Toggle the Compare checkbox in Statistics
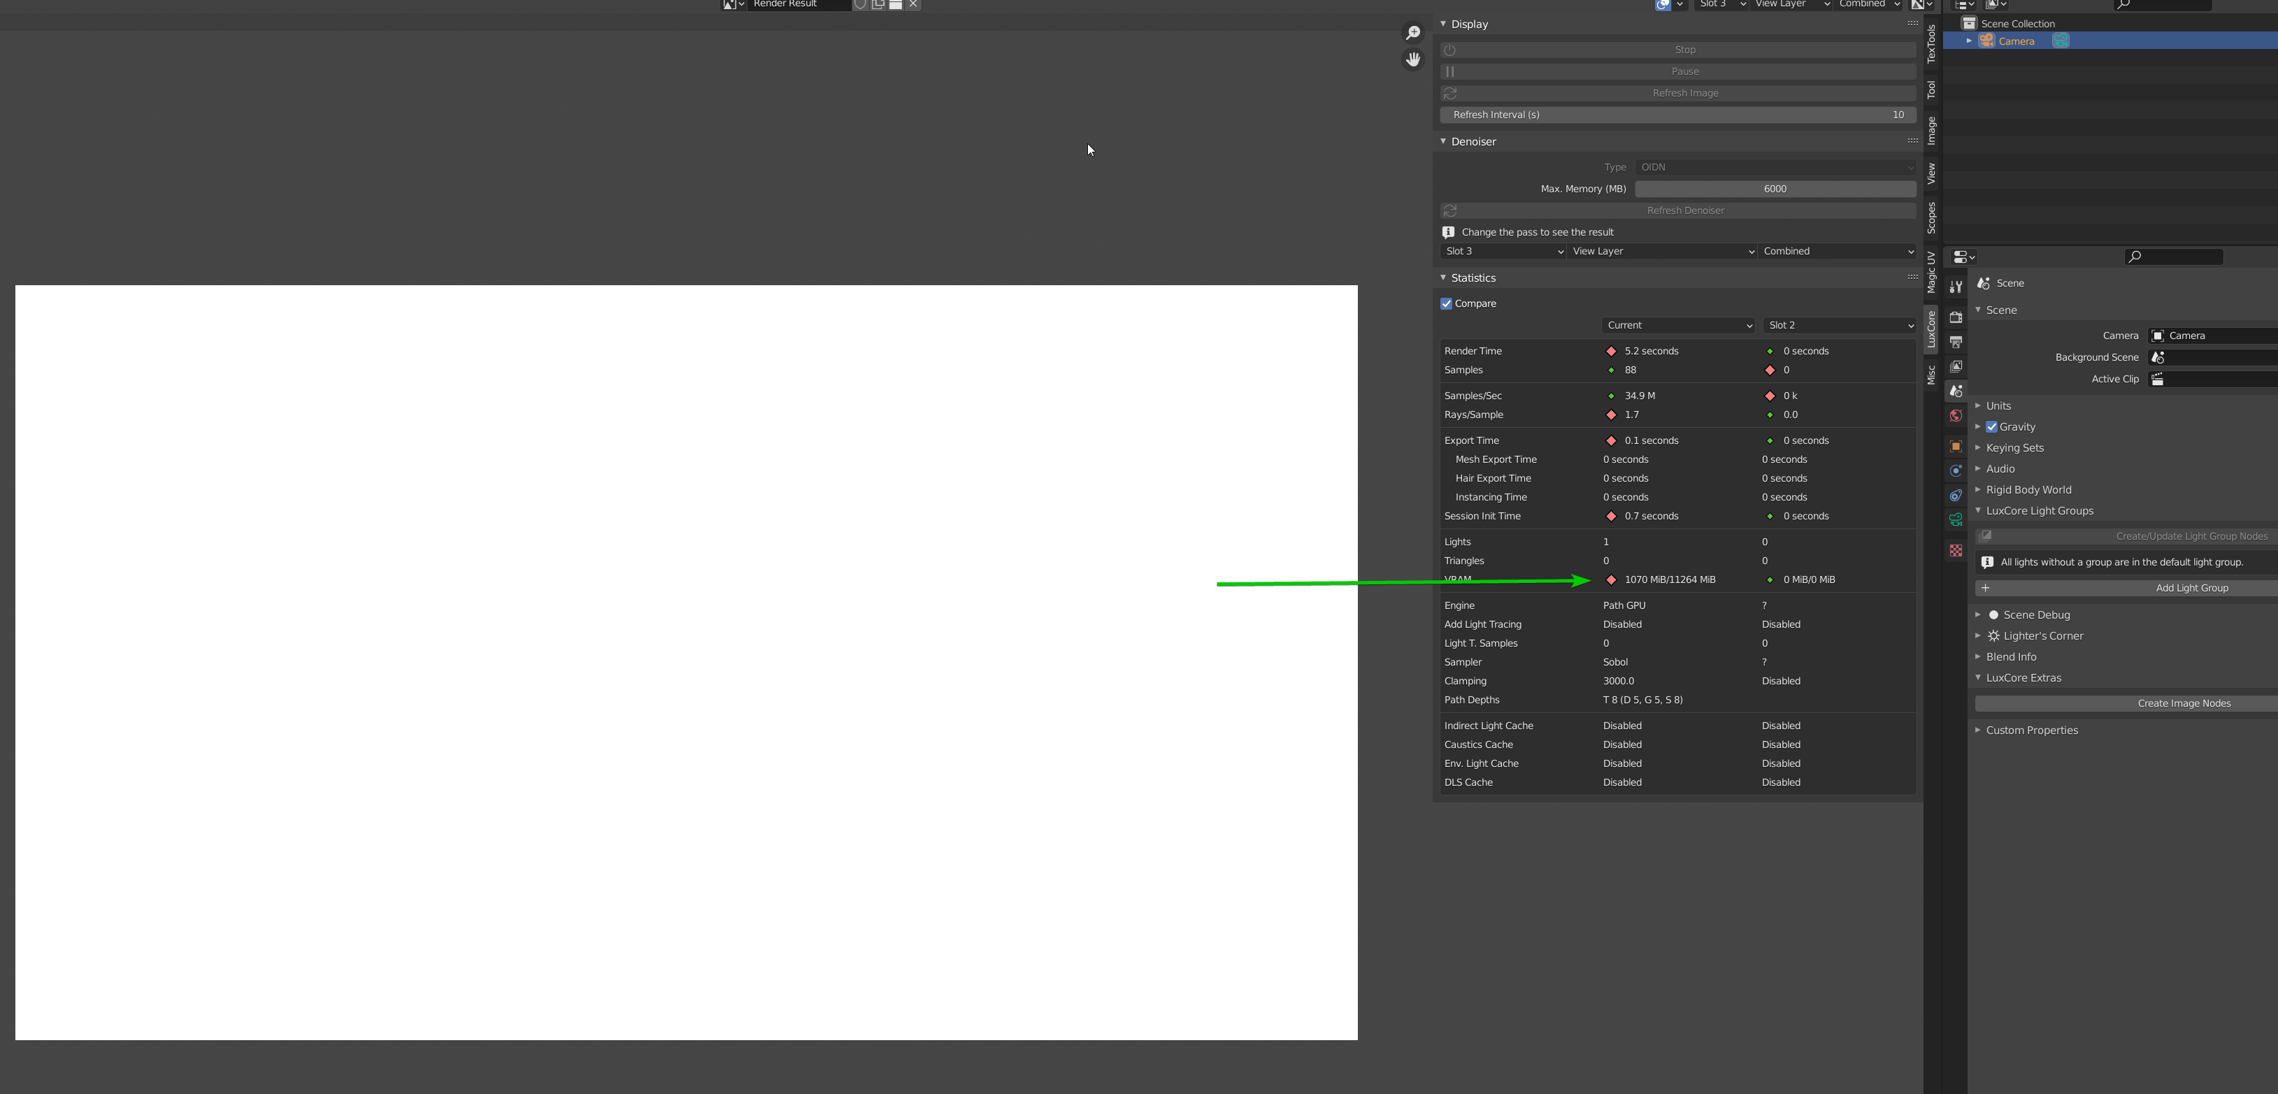The image size is (2278, 1094). (x=1447, y=303)
